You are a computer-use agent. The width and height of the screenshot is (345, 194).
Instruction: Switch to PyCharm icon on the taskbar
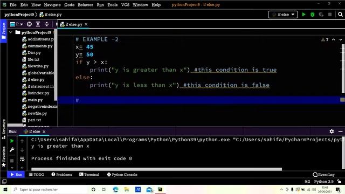[x=160, y=189]
